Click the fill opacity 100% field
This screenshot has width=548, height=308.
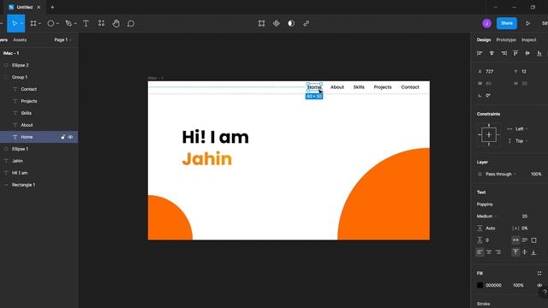click(518, 285)
